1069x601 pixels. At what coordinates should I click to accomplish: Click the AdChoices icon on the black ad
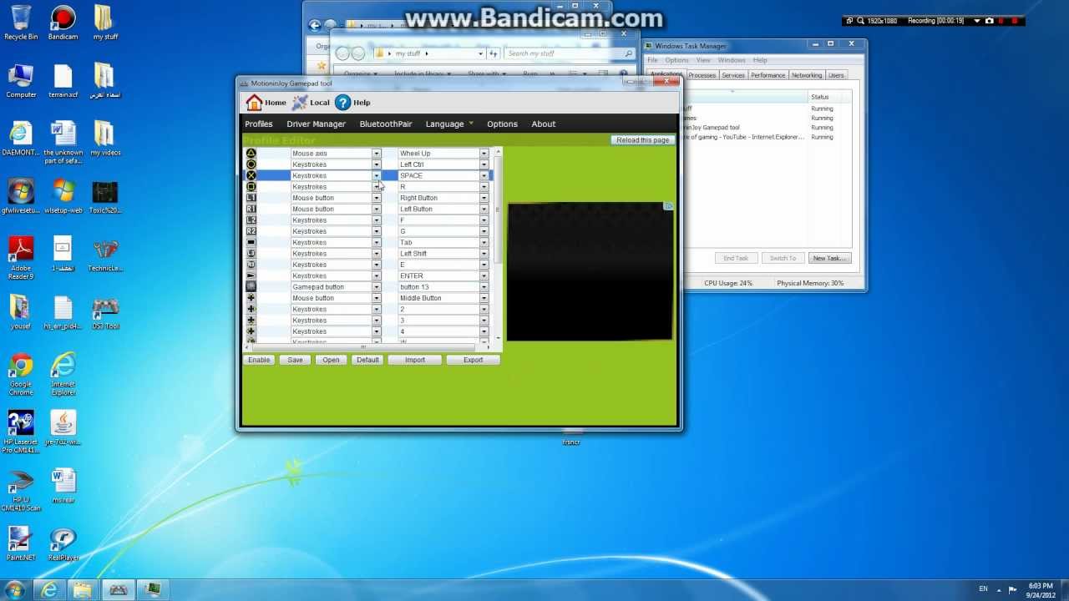point(668,206)
